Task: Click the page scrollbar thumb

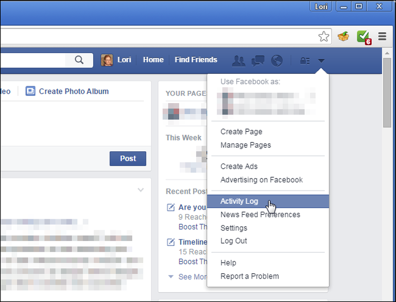Action: 387,93
